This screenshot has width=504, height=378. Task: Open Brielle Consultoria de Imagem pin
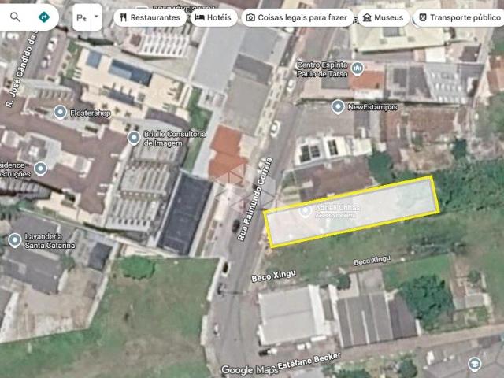click(134, 138)
